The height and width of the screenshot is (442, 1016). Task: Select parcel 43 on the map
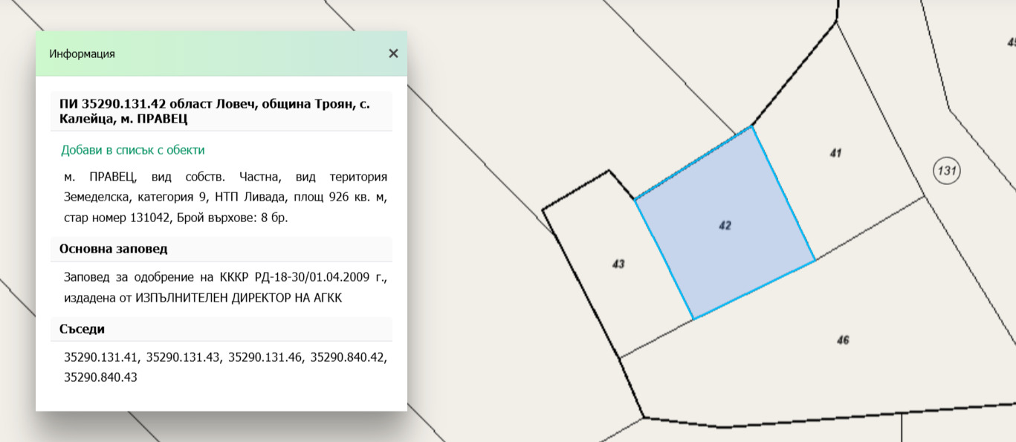(618, 264)
